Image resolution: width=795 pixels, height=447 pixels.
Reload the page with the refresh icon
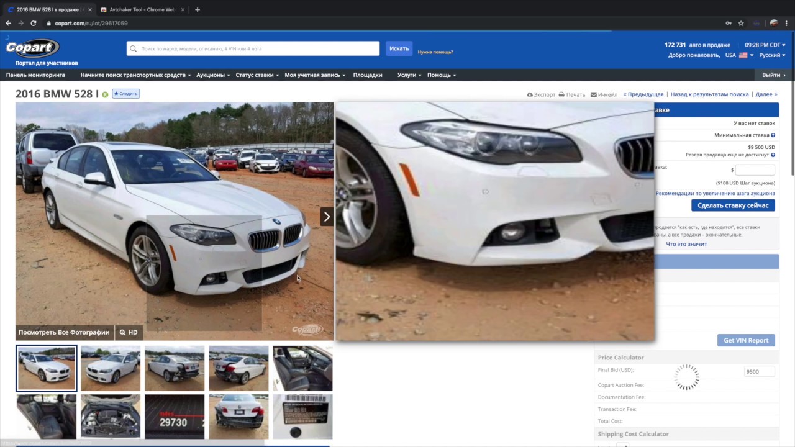pyautogui.click(x=34, y=24)
